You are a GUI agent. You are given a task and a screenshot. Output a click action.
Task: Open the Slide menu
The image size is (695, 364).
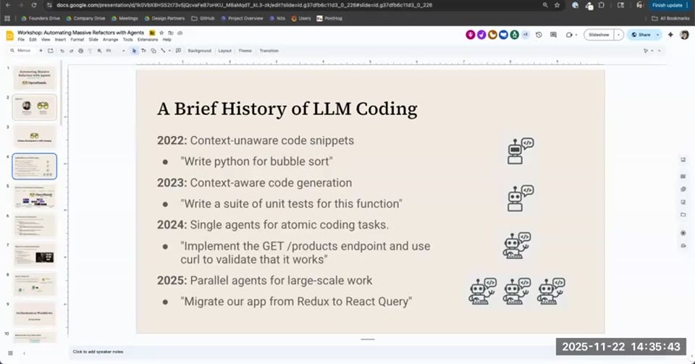tap(93, 39)
